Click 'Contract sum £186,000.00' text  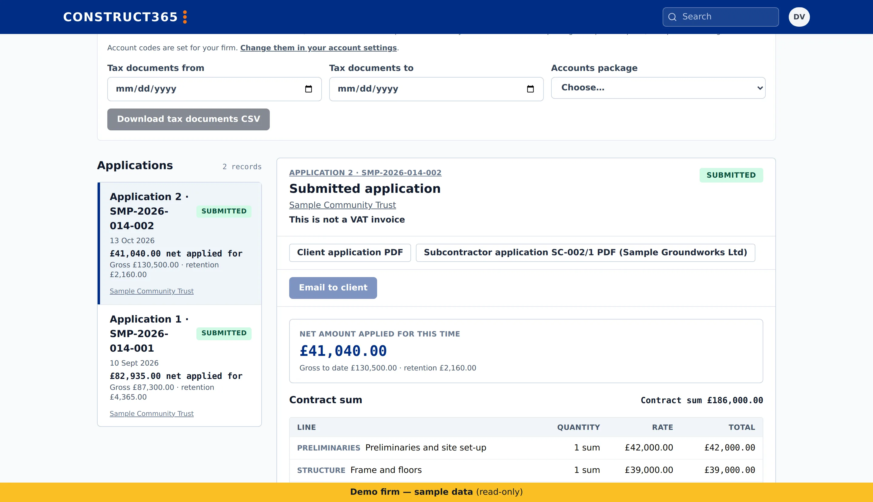point(702,400)
